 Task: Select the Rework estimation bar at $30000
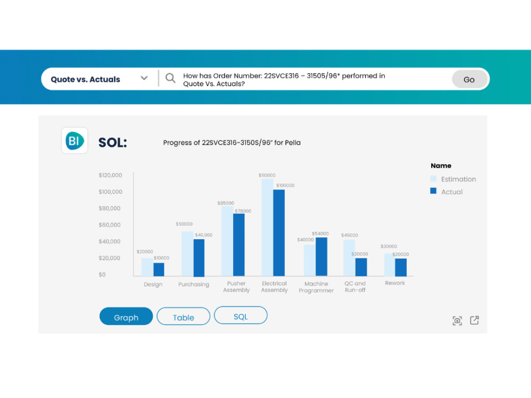[390, 265]
